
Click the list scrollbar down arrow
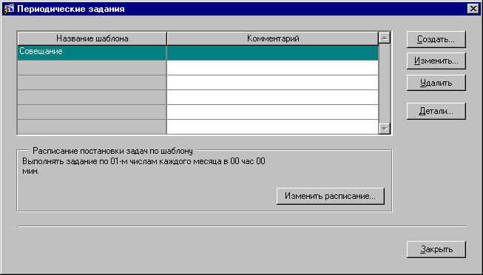pos(384,128)
